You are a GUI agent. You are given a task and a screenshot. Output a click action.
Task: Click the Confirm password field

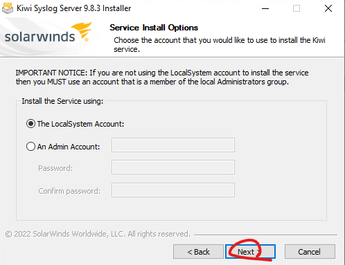click(x=173, y=190)
